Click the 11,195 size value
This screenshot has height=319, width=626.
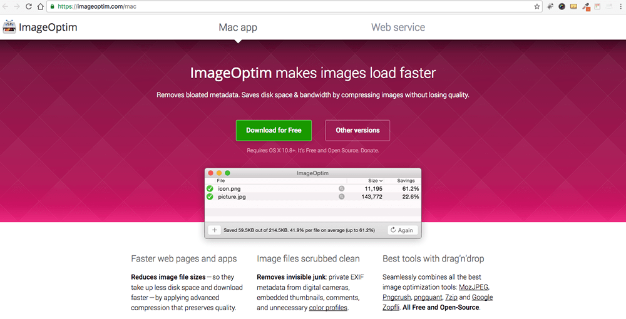click(x=373, y=189)
